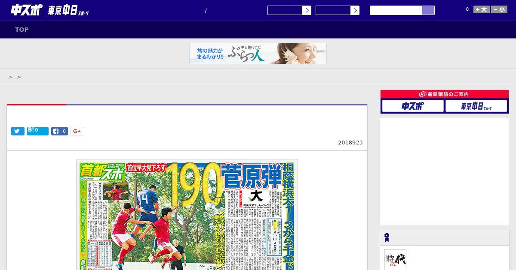The height and width of the screenshot is (270, 516).
Task: Bookmark article with Hatena B! button
Action: click(x=38, y=131)
